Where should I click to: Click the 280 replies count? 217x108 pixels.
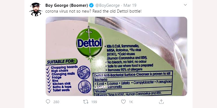pos(57,102)
